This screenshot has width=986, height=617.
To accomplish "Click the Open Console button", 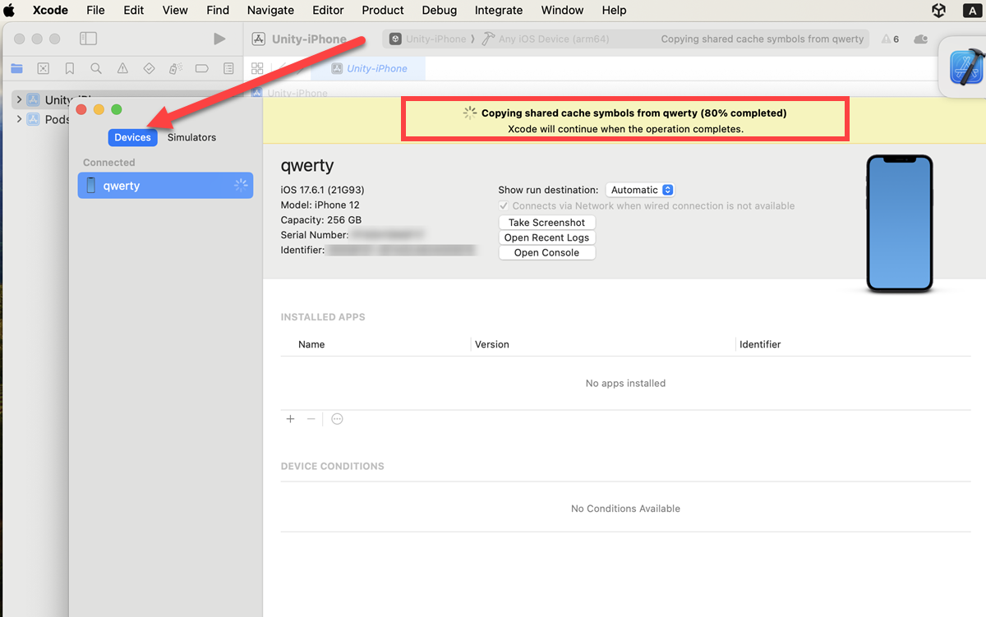I will [x=547, y=252].
